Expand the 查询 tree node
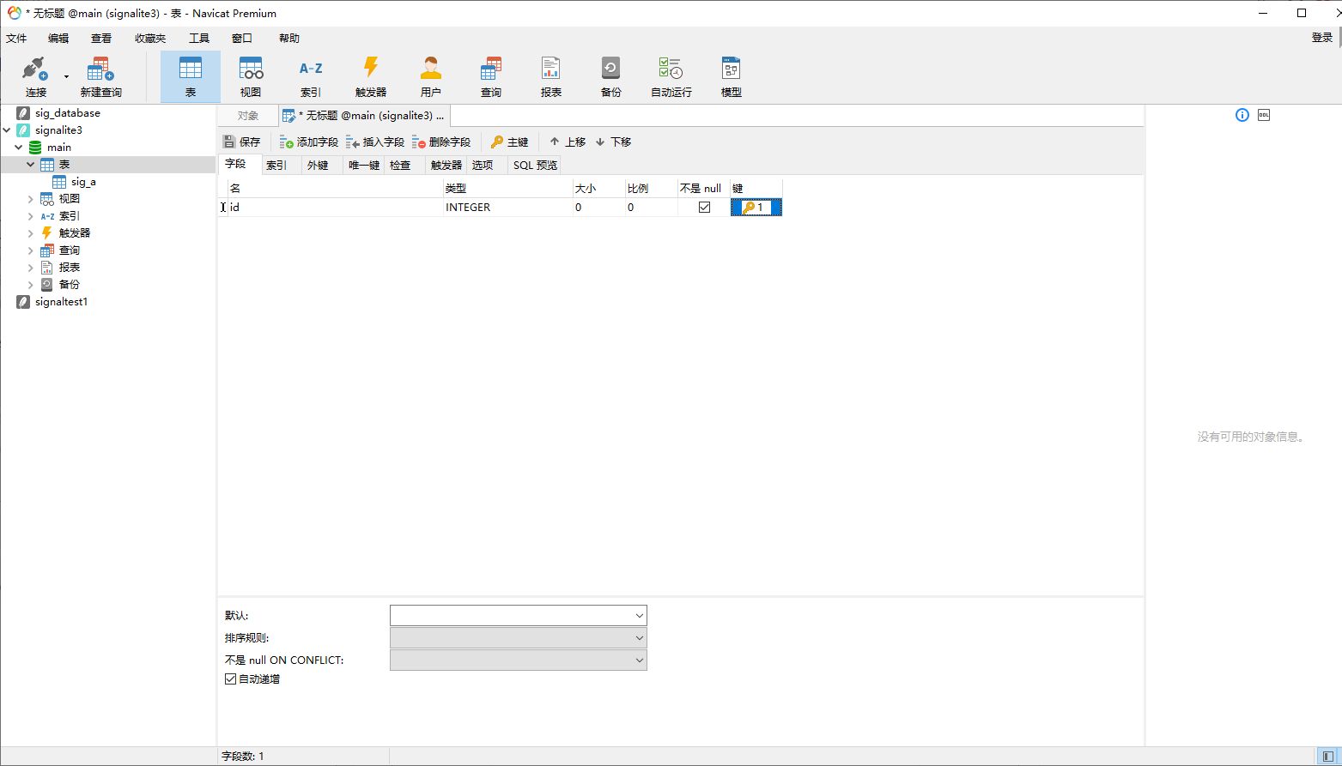This screenshot has height=766, width=1342. [x=30, y=250]
